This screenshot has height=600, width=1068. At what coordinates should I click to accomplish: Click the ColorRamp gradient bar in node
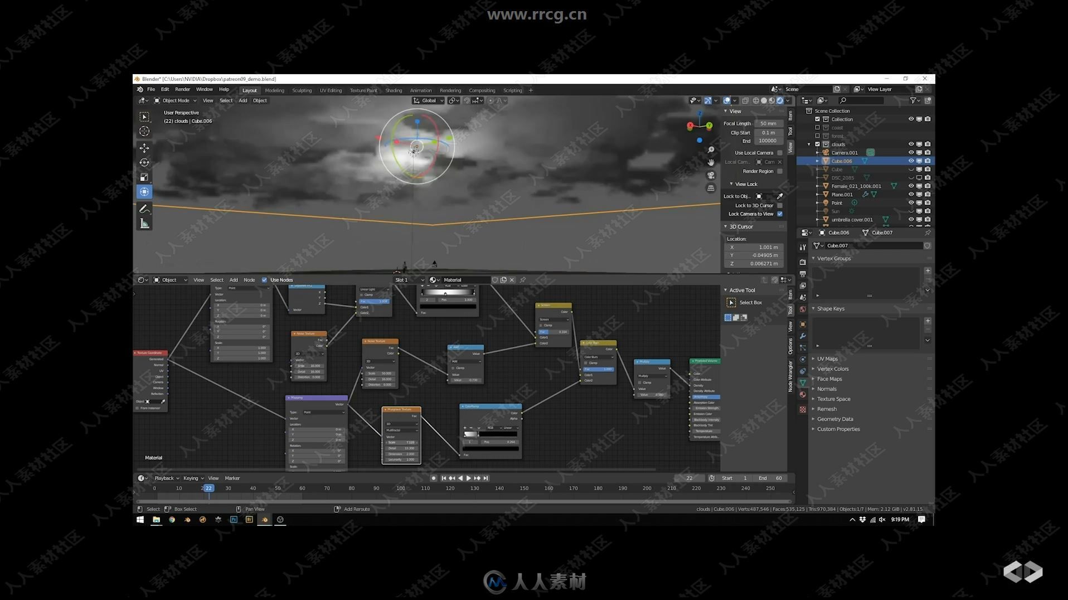(x=491, y=434)
